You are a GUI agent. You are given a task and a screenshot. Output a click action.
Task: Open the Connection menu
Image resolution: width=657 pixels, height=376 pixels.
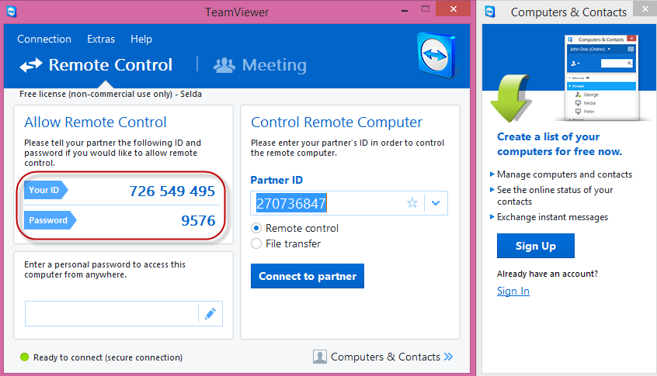pos(44,39)
